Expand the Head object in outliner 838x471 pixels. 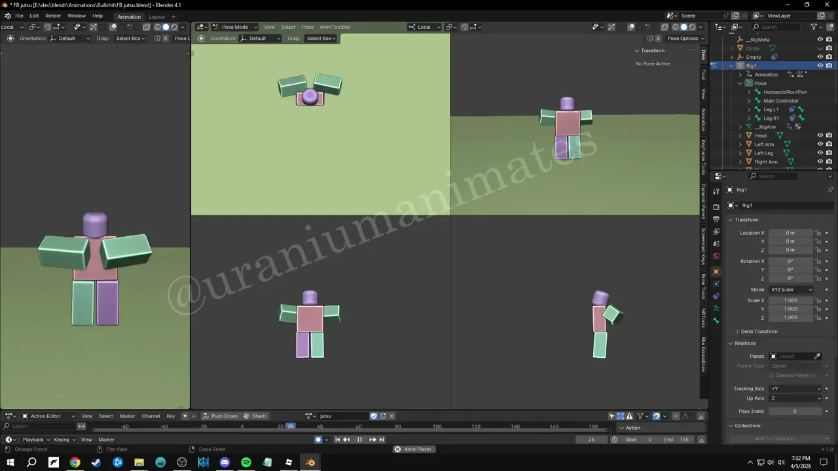[x=740, y=135]
